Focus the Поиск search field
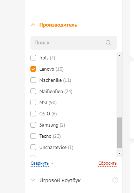Image resolution: width=134 pixels, height=193 pixels. point(74,43)
